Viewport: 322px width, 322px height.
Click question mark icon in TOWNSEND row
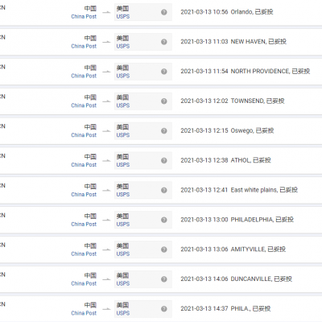point(164,101)
